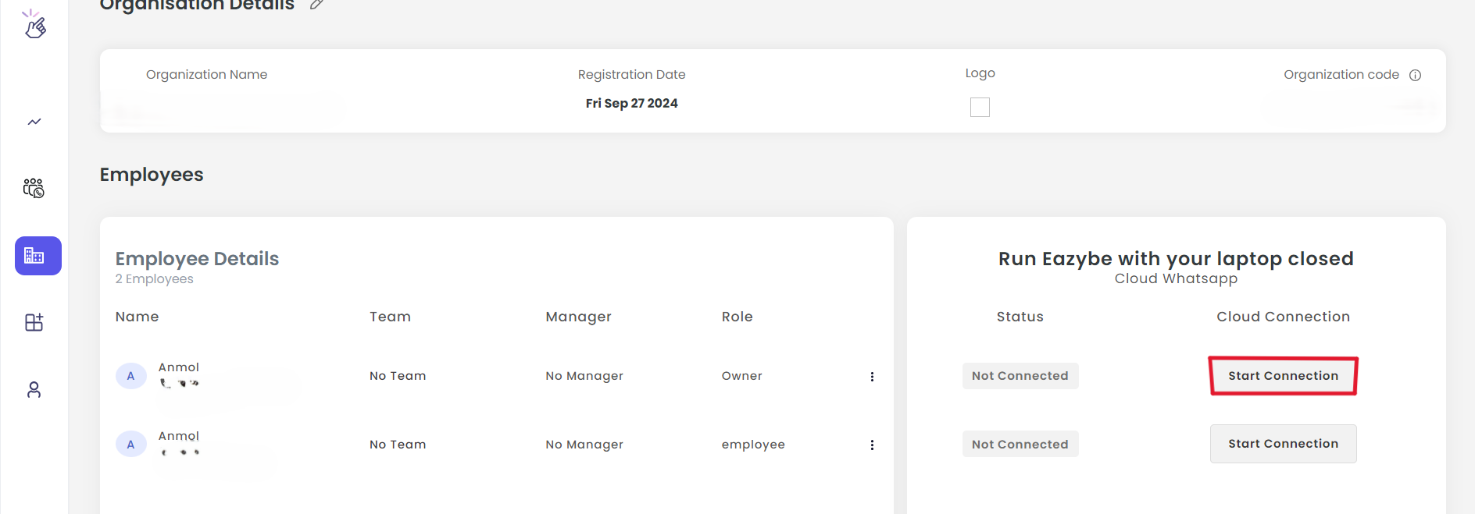Screen dimensions: 1475x514
Task: Click Not Connected status in the Owner row
Action: (x=1020, y=376)
